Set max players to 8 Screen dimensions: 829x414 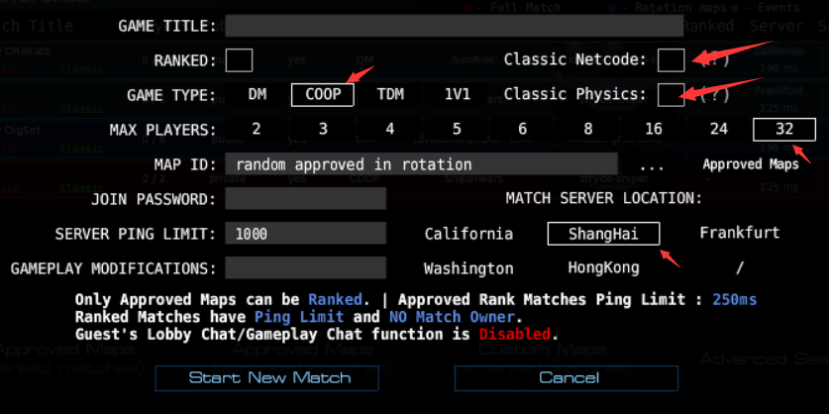click(x=588, y=130)
